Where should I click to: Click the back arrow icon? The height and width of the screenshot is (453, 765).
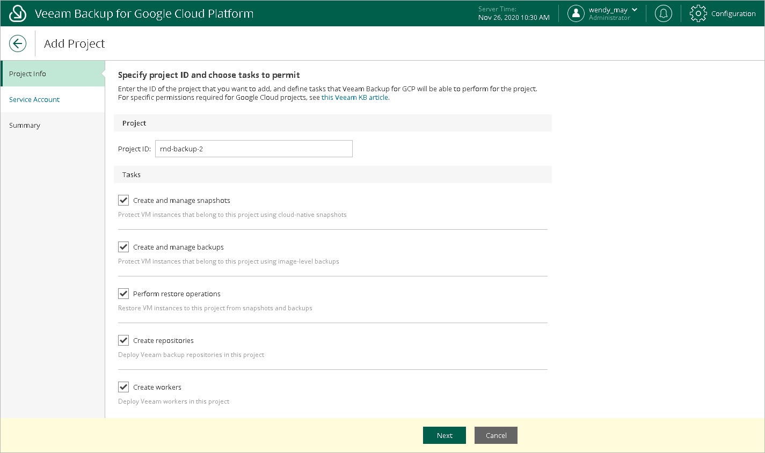18,43
